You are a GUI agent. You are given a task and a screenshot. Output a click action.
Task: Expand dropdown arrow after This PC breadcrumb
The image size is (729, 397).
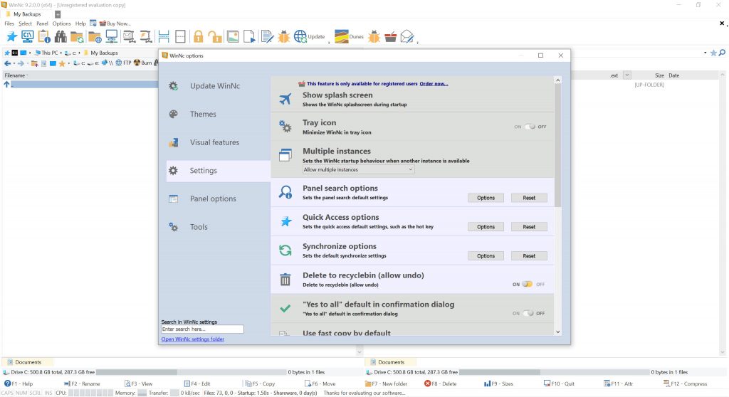(x=61, y=53)
